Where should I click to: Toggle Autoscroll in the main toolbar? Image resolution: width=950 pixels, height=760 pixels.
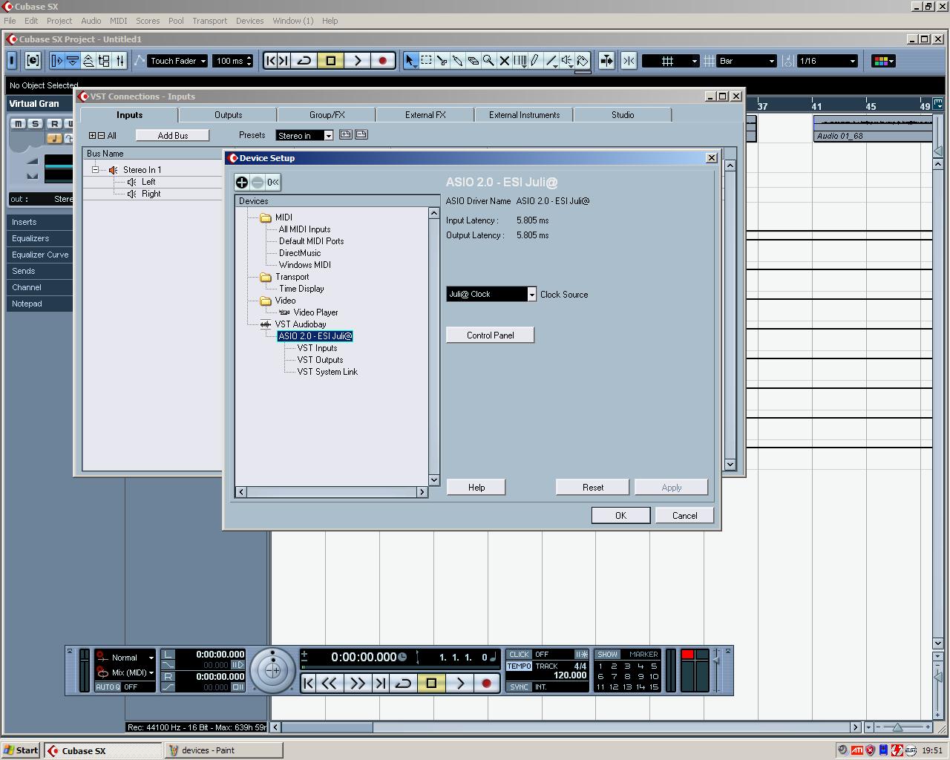tap(606, 61)
